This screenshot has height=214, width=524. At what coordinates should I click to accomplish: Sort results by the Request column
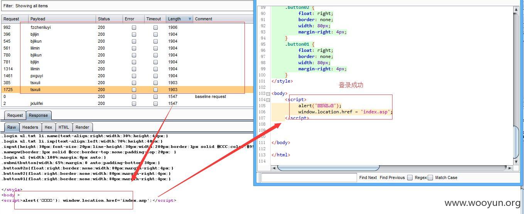pos(15,19)
